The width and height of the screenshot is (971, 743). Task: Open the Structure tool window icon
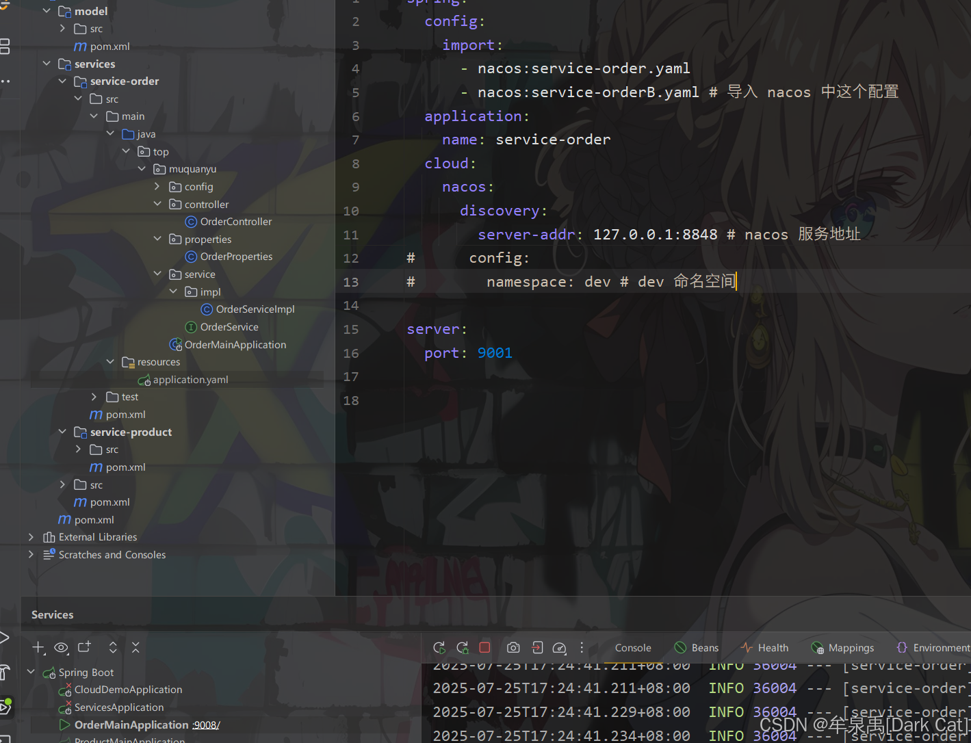coord(5,47)
